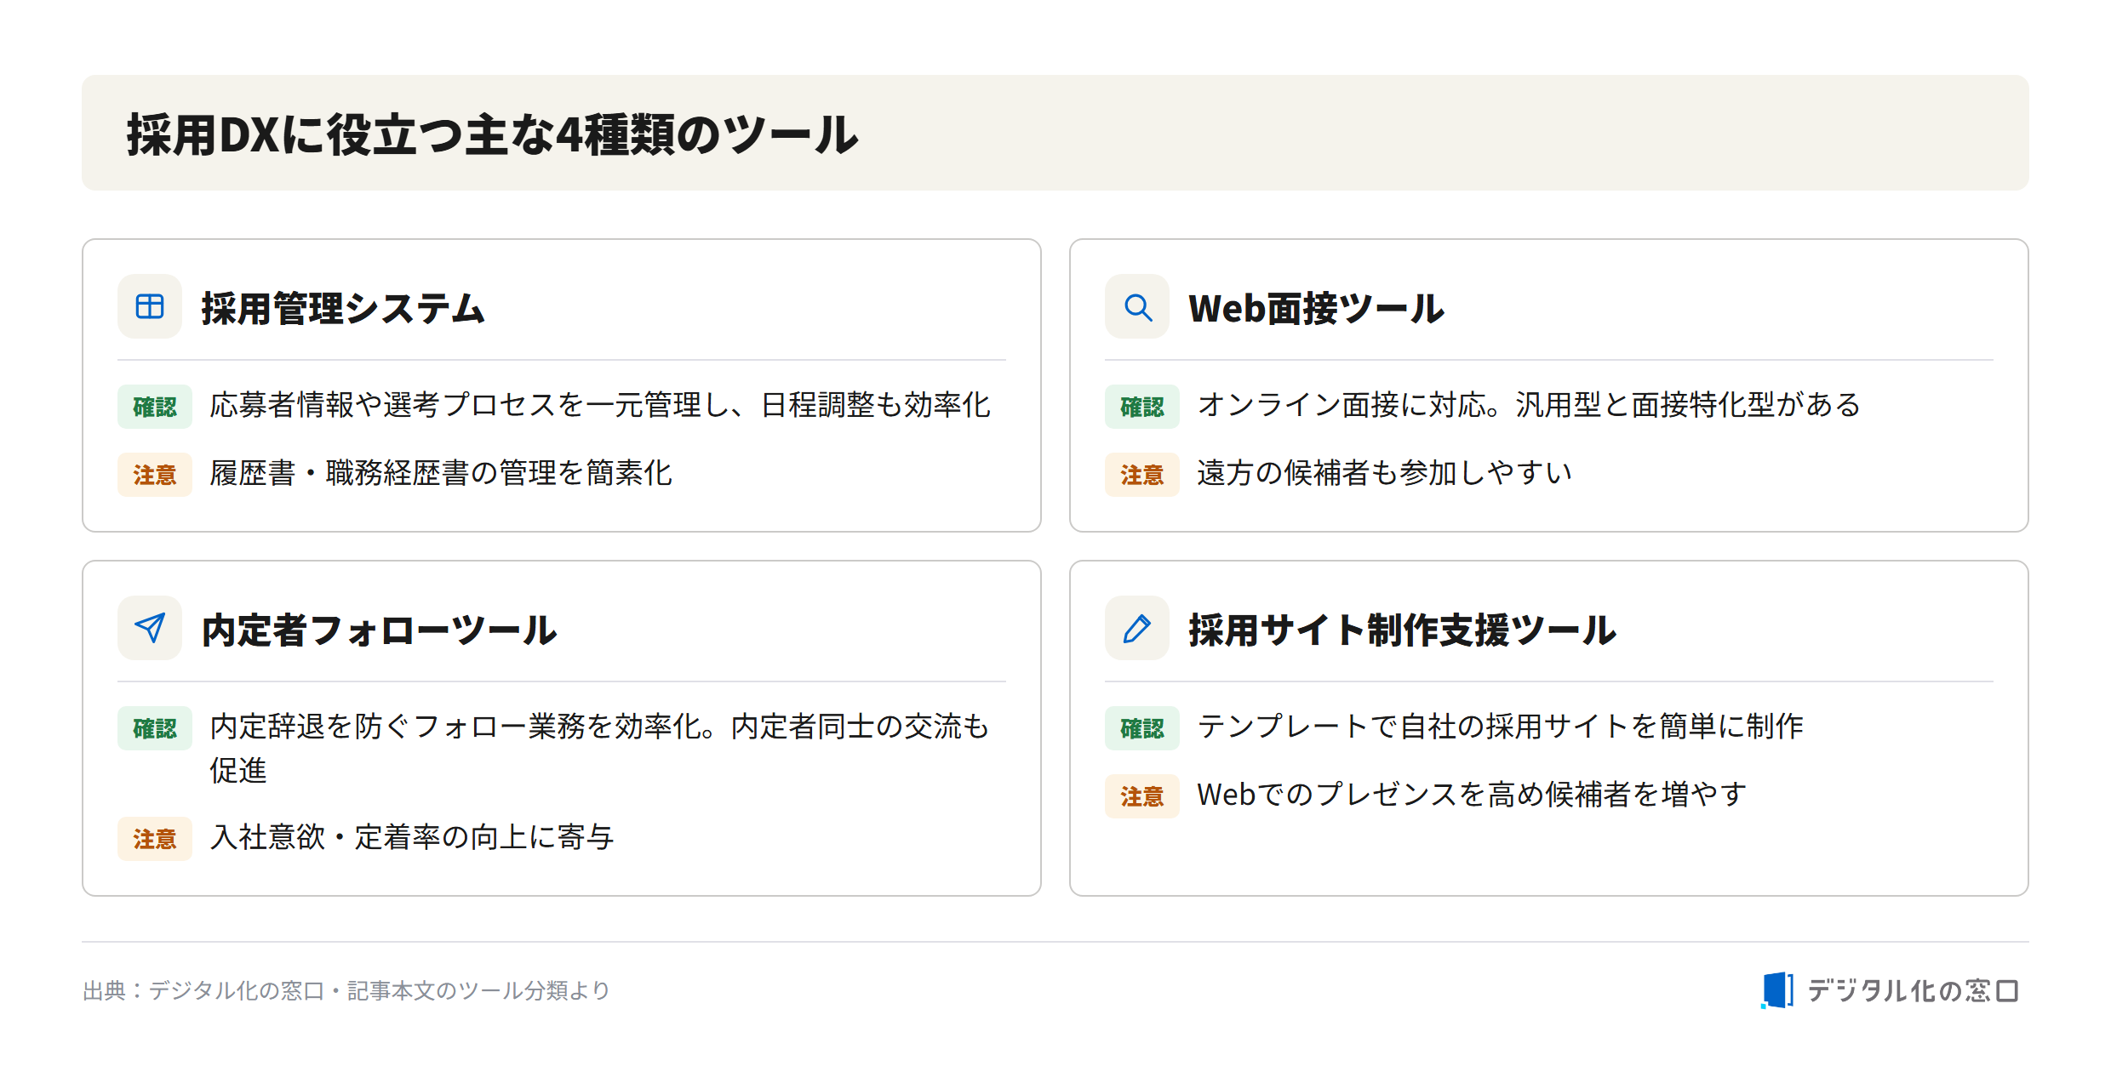Click the green 確認 badge in 採用サイト制作支援ツール card

point(1142,728)
